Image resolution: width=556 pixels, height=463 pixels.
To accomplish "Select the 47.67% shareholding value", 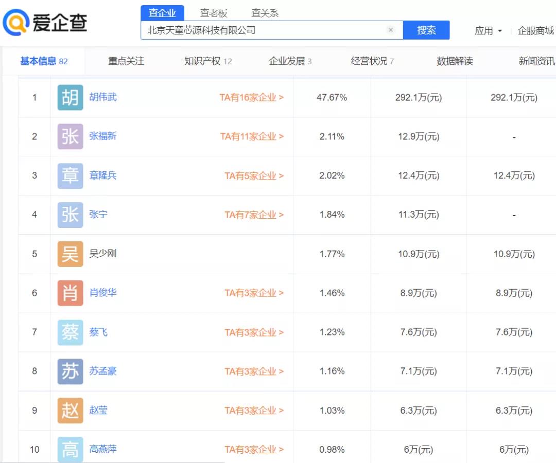I will (332, 97).
